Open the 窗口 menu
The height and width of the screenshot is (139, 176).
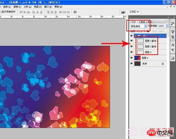[48, 7]
